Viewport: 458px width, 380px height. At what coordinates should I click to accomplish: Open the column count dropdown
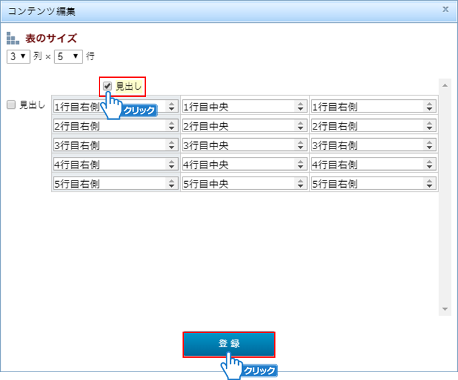coord(18,56)
